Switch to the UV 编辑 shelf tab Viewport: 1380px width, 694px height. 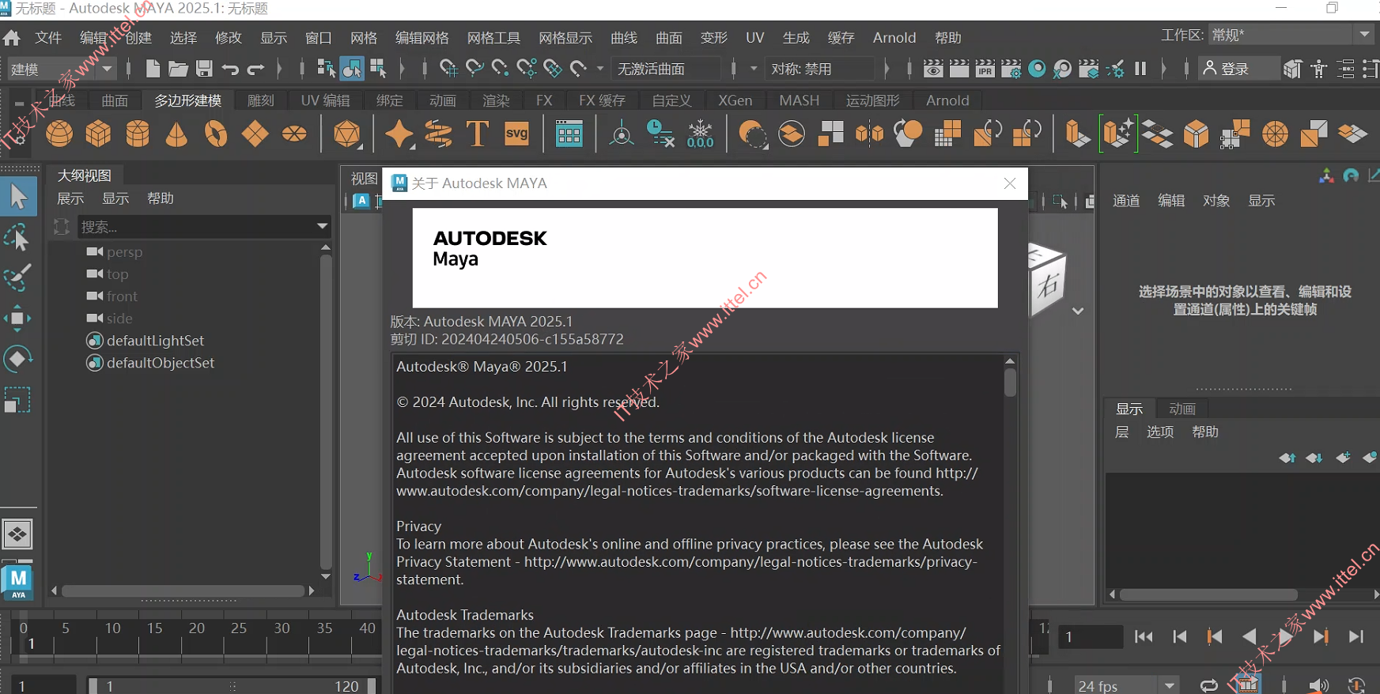(x=325, y=100)
